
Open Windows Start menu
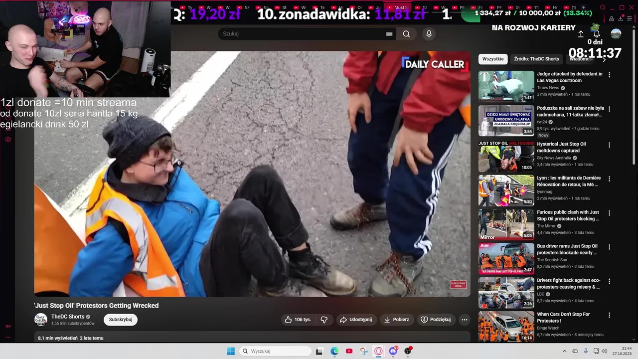pyautogui.click(x=231, y=351)
